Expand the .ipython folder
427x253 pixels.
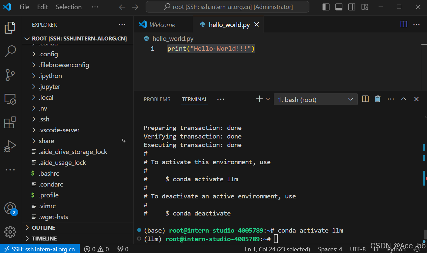point(78,76)
